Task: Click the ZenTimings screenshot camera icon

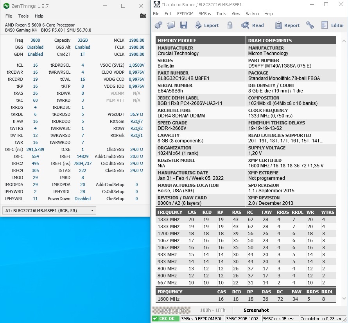Action: point(143,16)
